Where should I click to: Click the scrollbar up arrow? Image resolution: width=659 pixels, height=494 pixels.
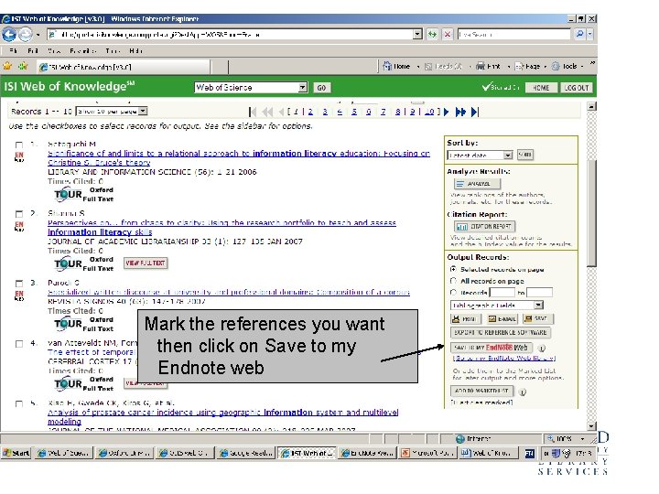(591, 106)
